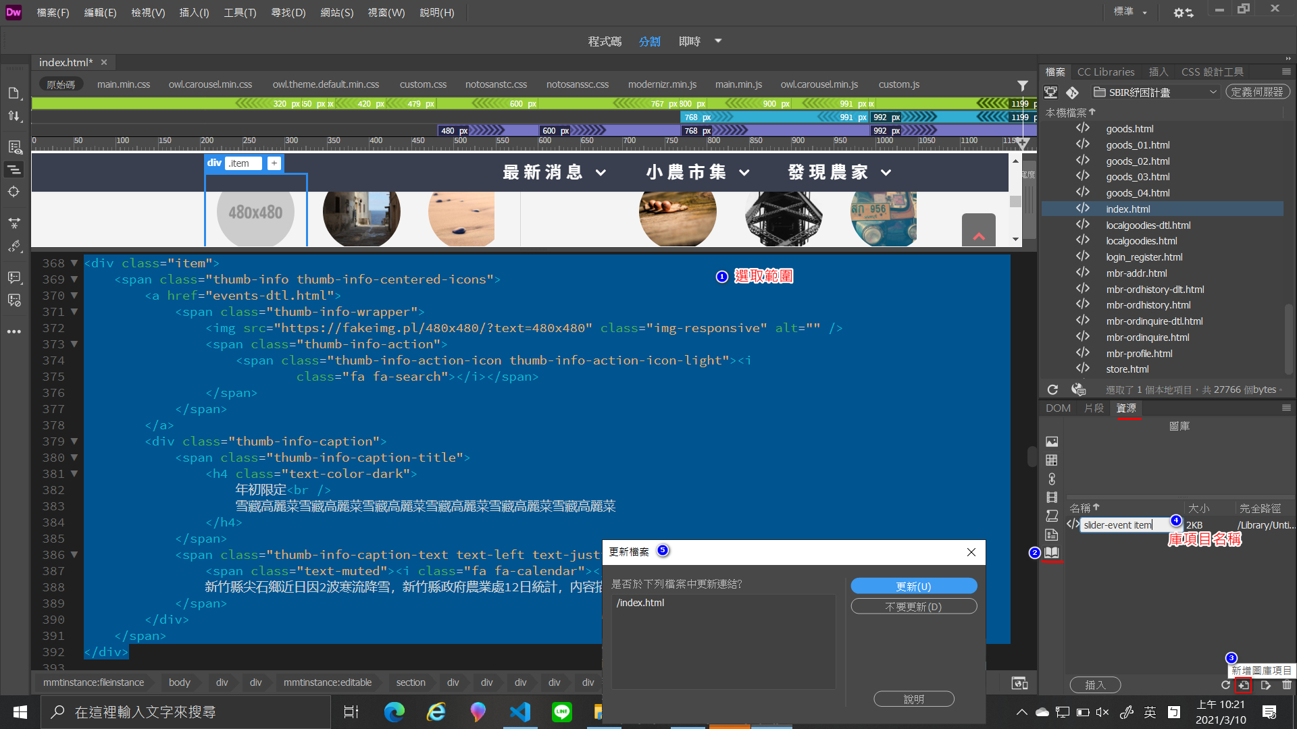
Task: Select the Images category icon in Assets
Action: click(1052, 441)
